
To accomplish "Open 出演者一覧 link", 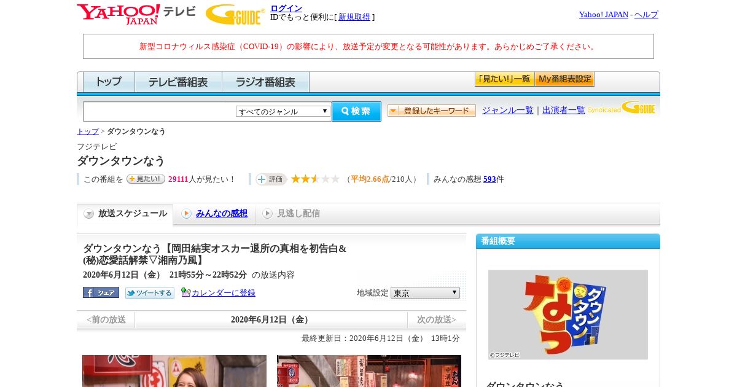I will [564, 111].
